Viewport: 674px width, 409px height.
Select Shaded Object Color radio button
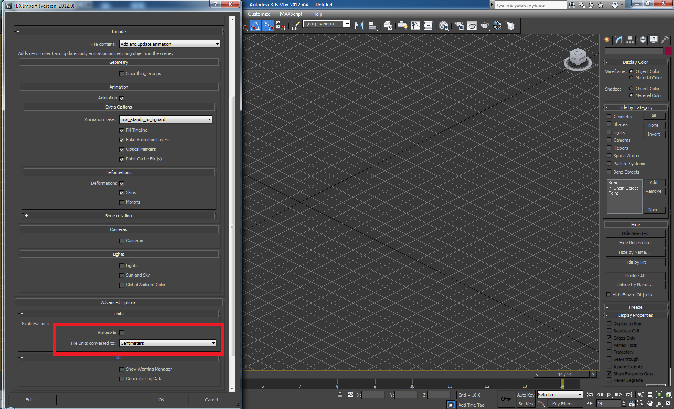click(x=631, y=89)
